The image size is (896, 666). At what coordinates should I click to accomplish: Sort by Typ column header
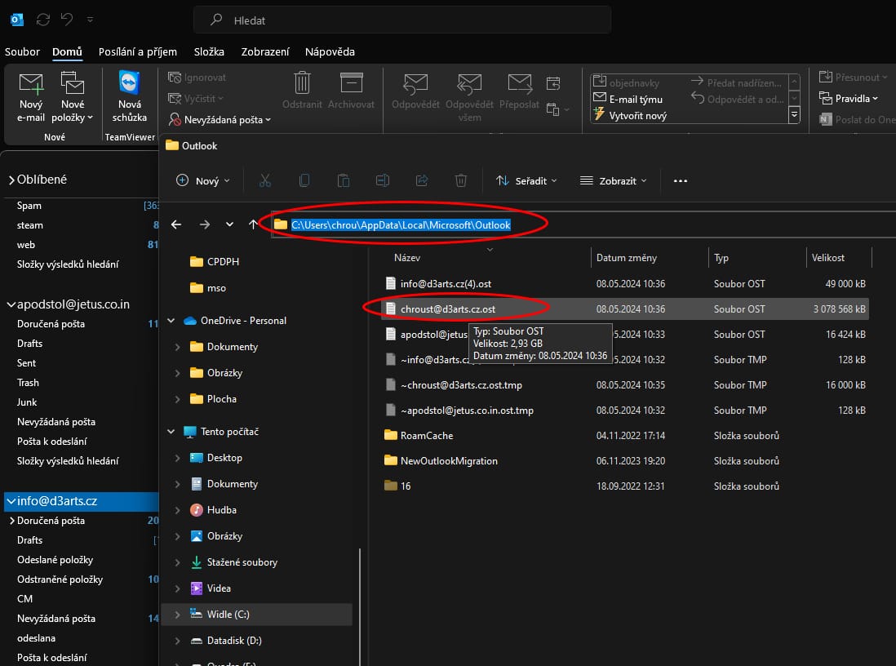pos(721,258)
